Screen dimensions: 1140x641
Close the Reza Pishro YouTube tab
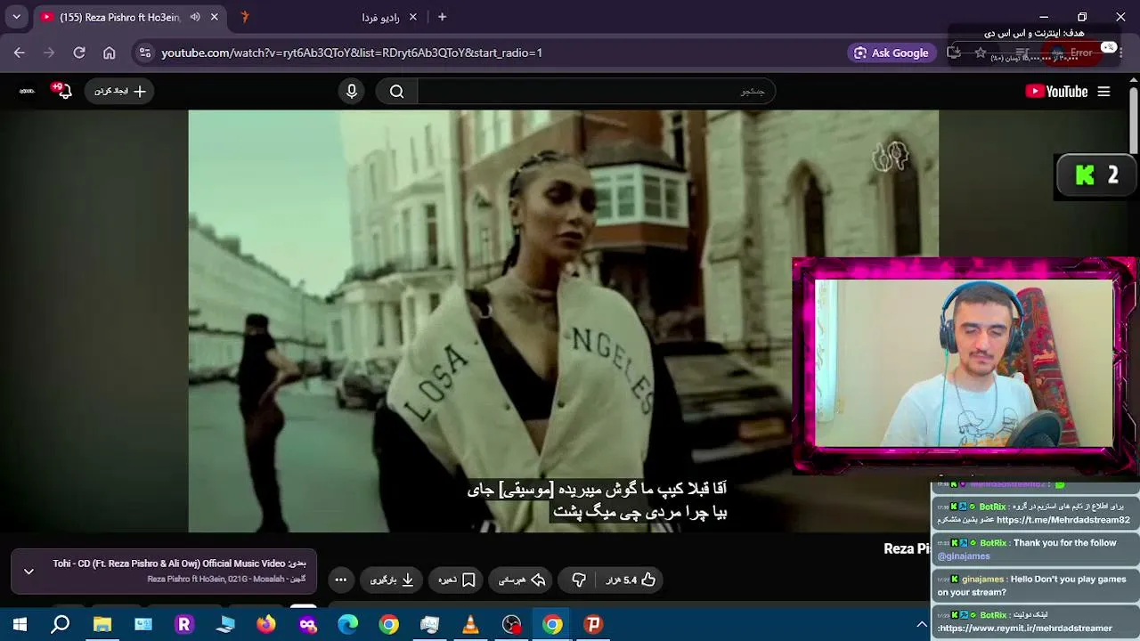(x=215, y=17)
